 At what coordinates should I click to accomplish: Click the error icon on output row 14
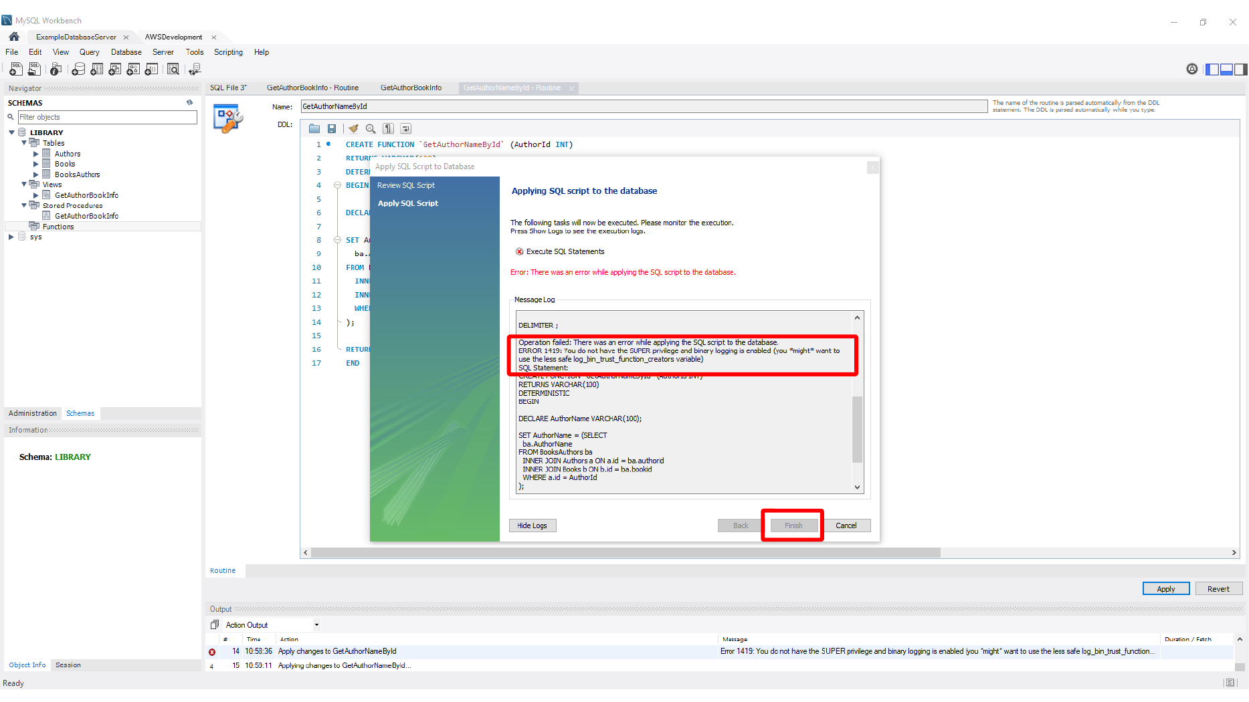pos(212,652)
